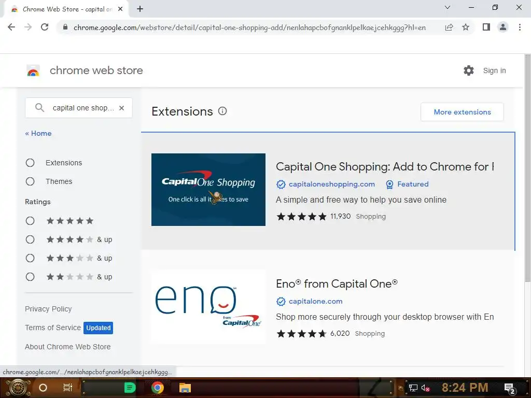
Task: Select the Extensions radio button
Action: [x=30, y=163]
